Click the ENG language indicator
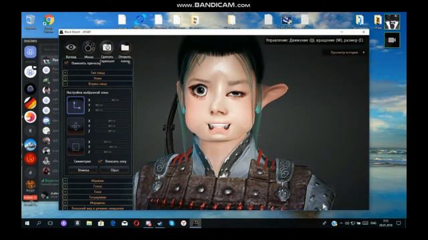The width and height of the screenshot is (428, 240). (373, 223)
